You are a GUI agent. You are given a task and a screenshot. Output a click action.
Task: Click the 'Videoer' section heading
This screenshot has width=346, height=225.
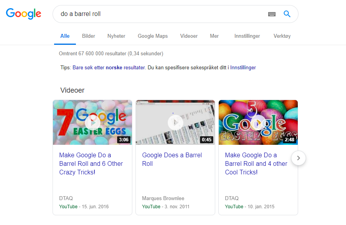point(72,90)
